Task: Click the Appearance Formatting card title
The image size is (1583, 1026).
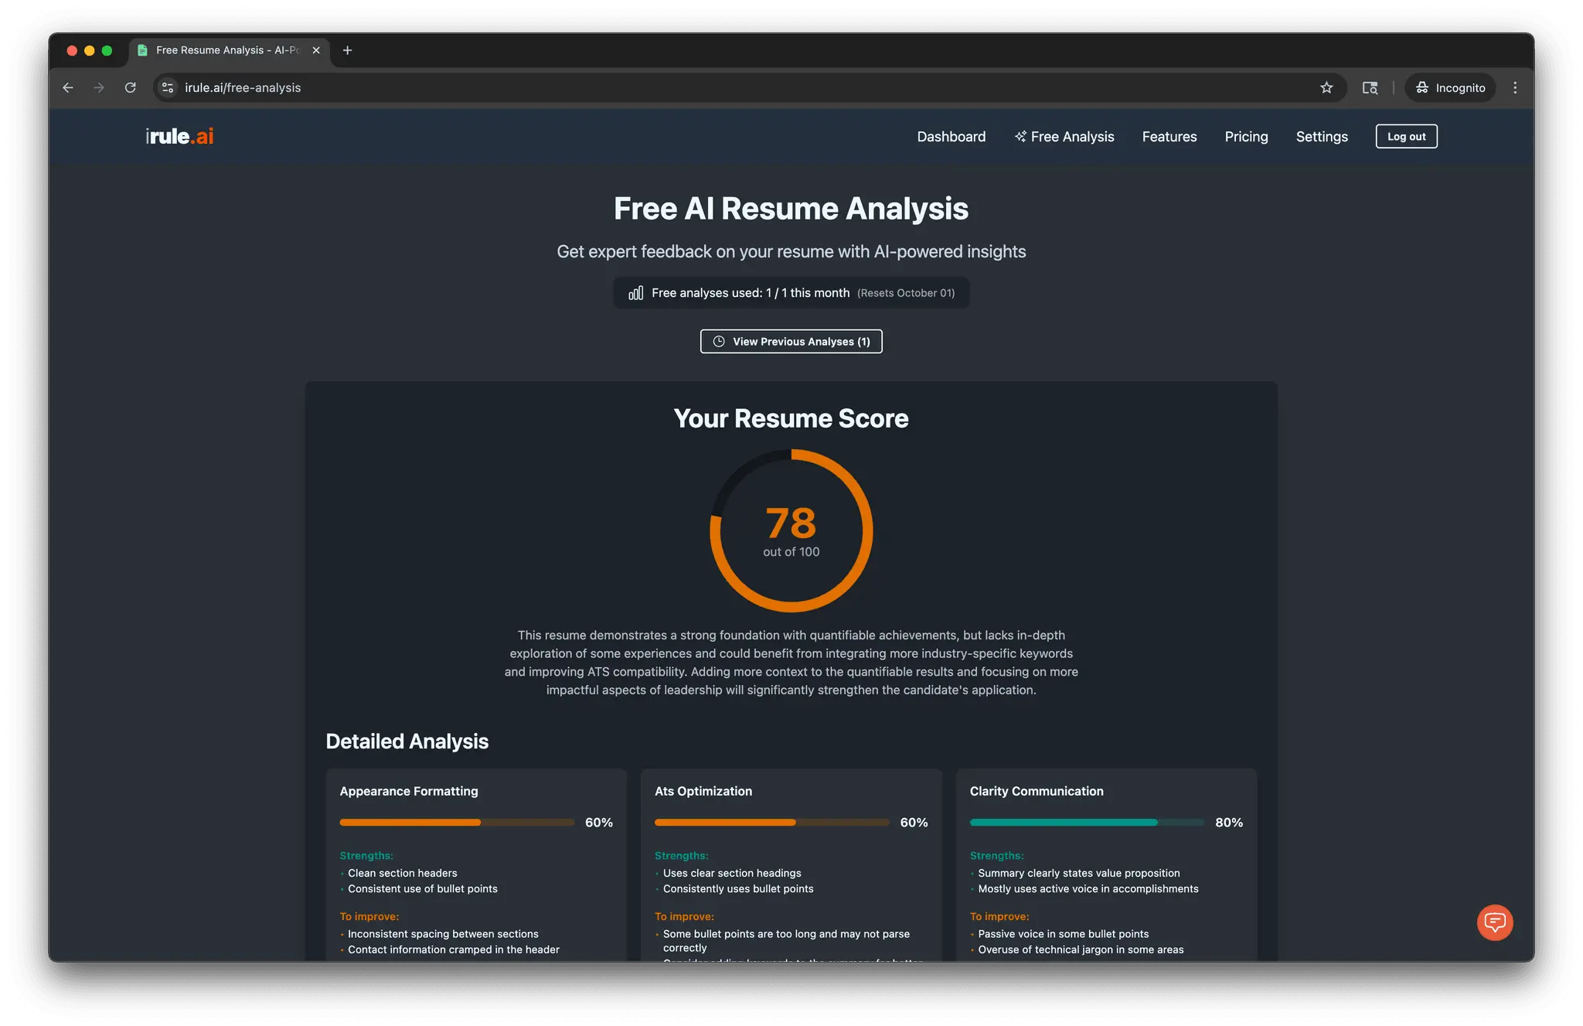Action: pyautogui.click(x=409, y=791)
